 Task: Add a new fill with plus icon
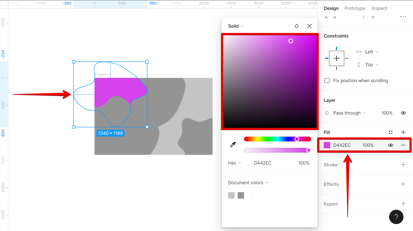pyautogui.click(x=403, y=132)
